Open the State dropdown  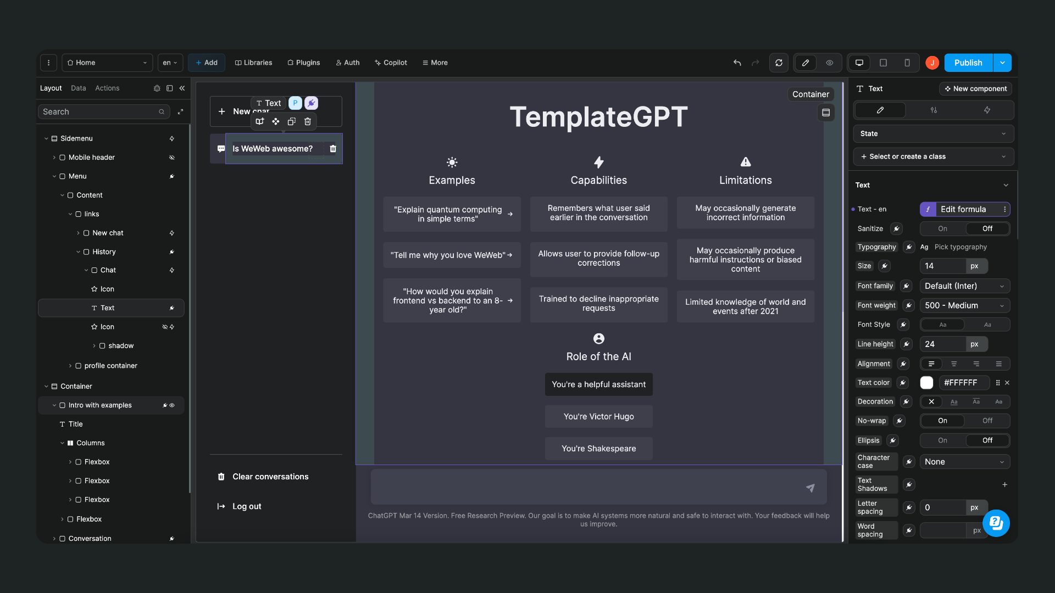tap(932, 133)
